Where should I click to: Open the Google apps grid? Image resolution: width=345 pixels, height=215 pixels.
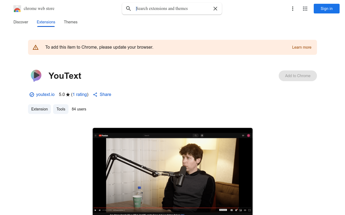(305, 9)
